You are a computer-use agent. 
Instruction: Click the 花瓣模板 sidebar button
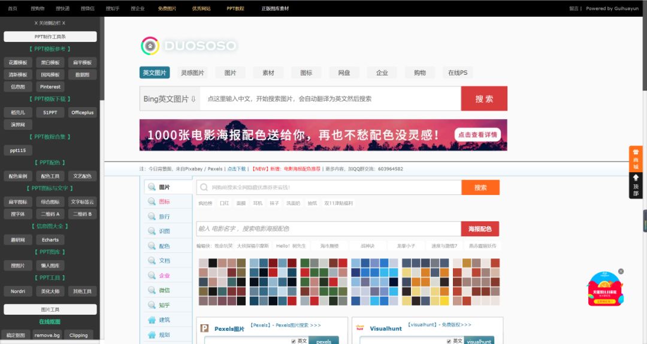pos(18,63)
